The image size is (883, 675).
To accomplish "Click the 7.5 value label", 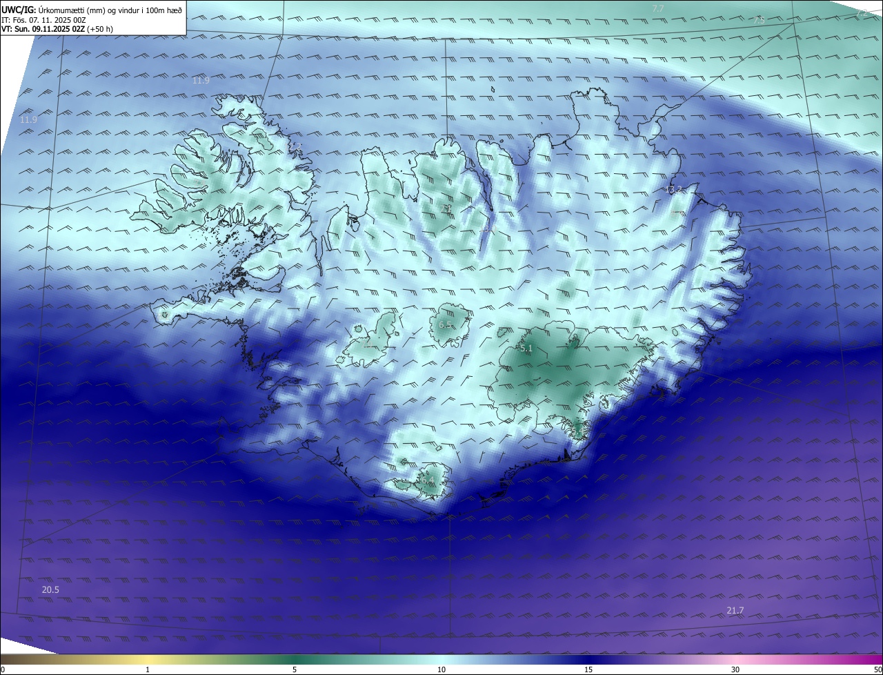I will point(759,21).
